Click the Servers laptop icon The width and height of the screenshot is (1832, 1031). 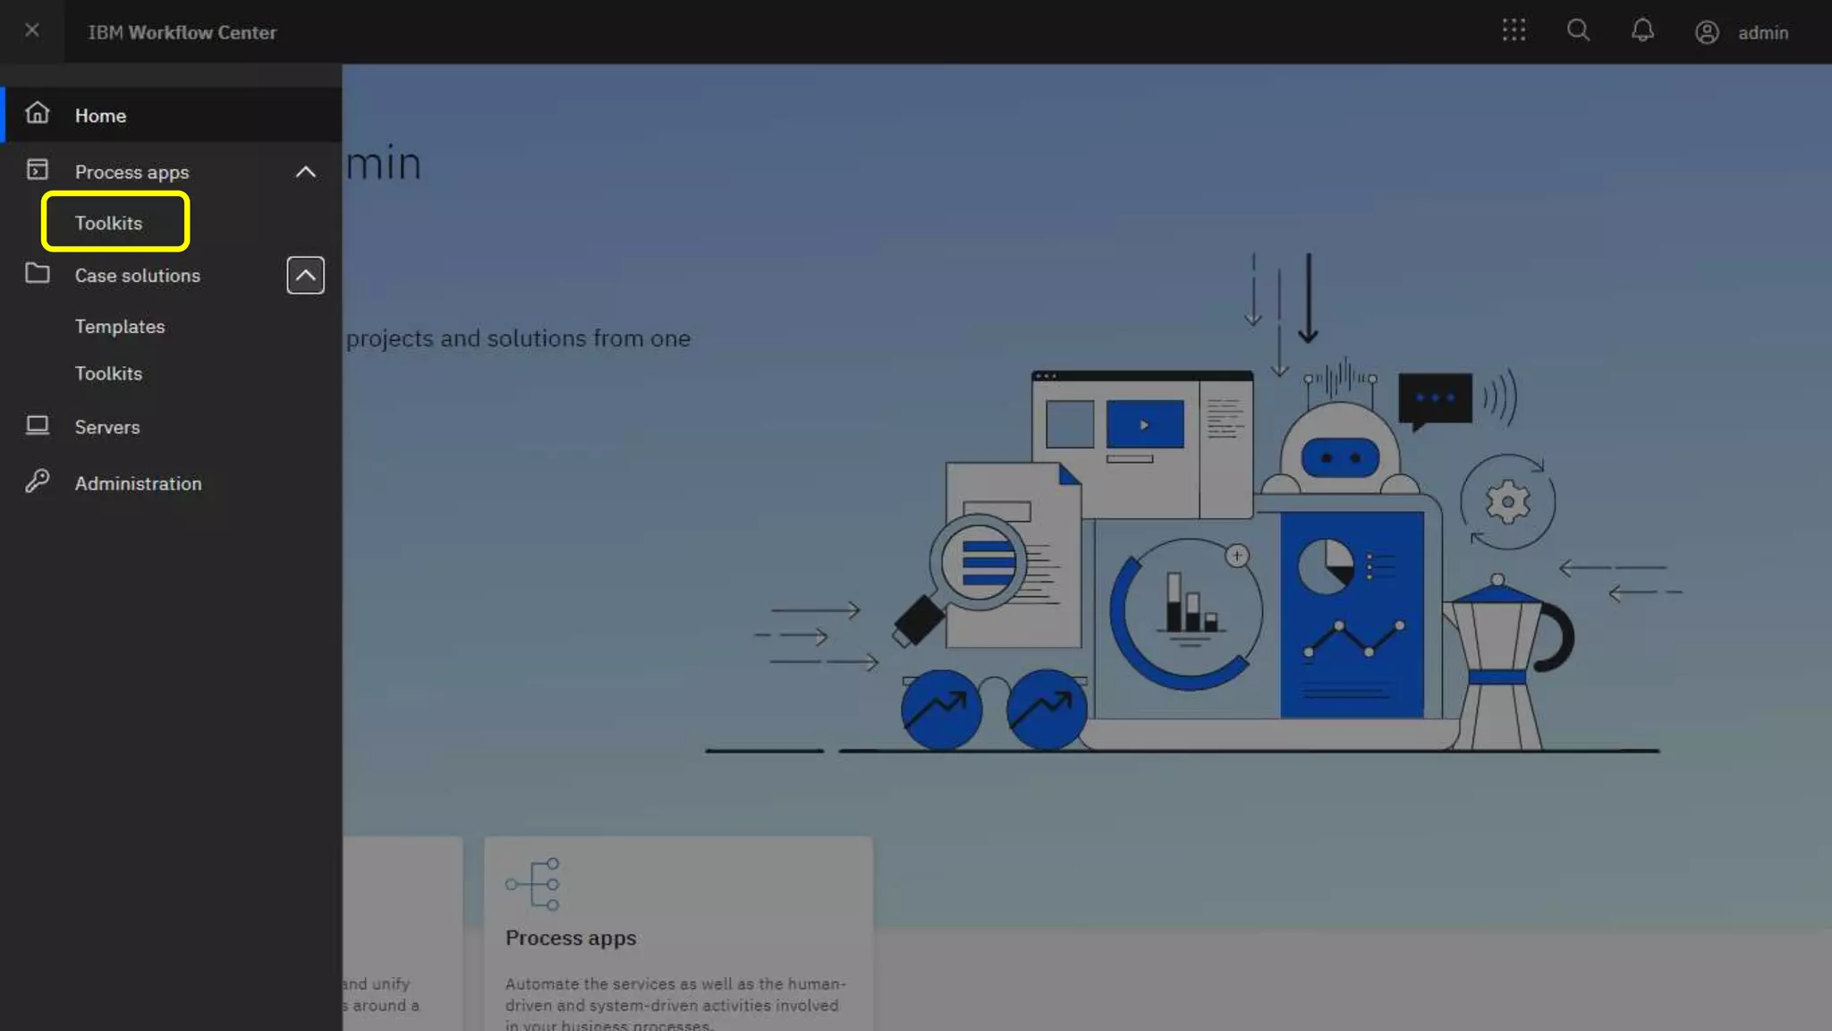pyautogui.click(x=38, y=425)
